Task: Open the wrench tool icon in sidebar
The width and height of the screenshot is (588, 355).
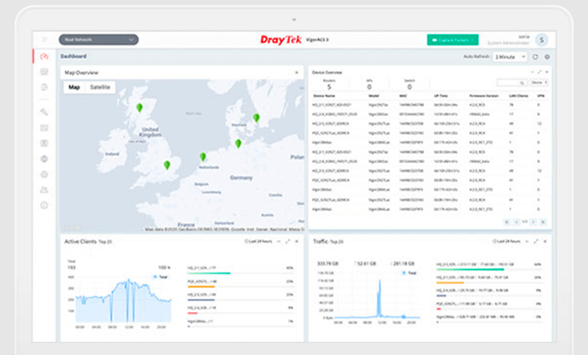Action: point(44,112)
